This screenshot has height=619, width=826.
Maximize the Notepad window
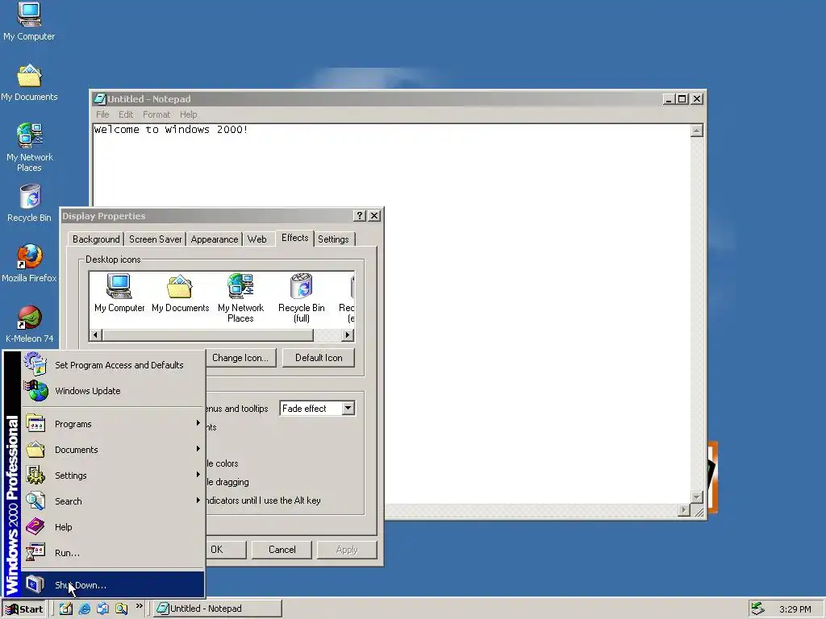(x=682, y=98)
